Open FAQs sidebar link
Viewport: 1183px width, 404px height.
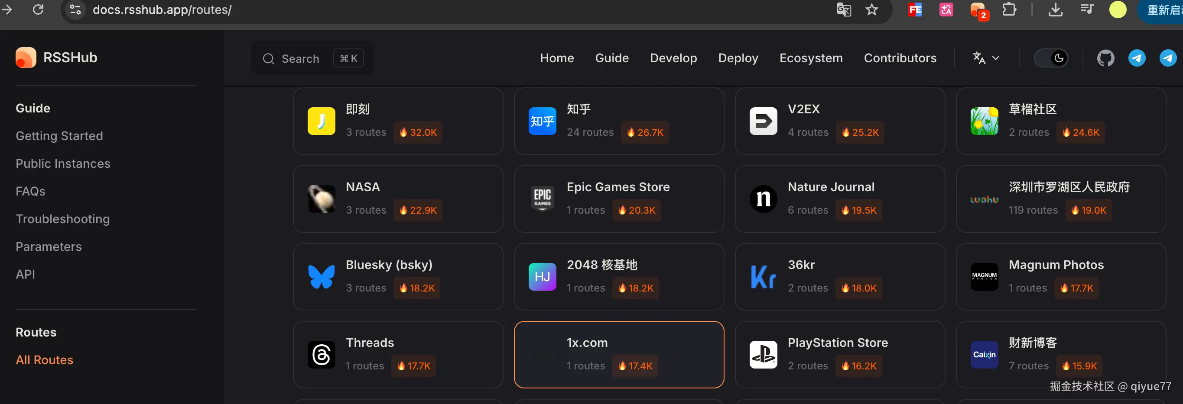30,191
